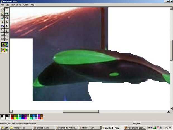
Task: Select the Curve tool
Action: click(7, 30)
